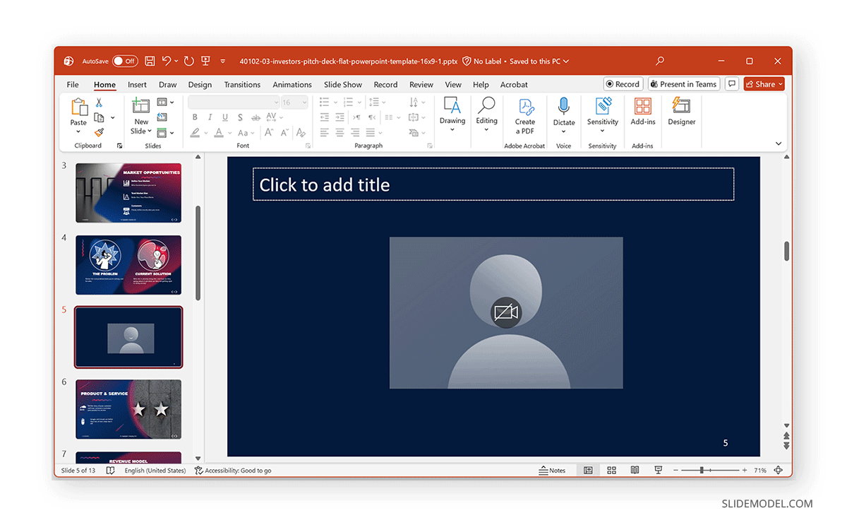The height and width of the screenshot is (525, 847).
Task: Select slide 6 thumbnail
Action: (x=128, y=408)
